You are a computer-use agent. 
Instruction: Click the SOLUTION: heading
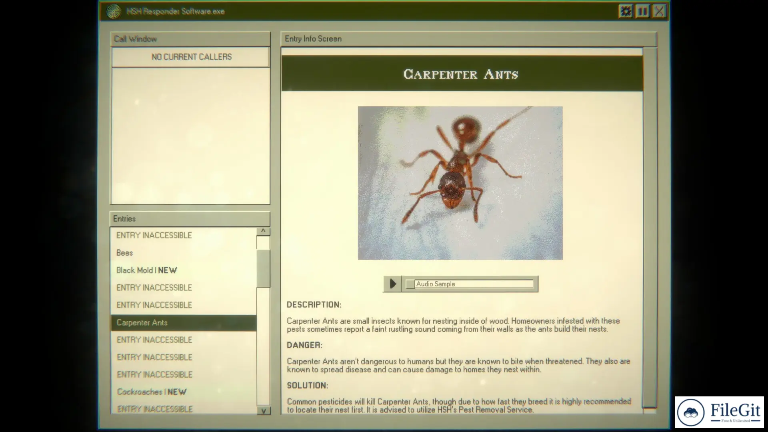[307, 386]
